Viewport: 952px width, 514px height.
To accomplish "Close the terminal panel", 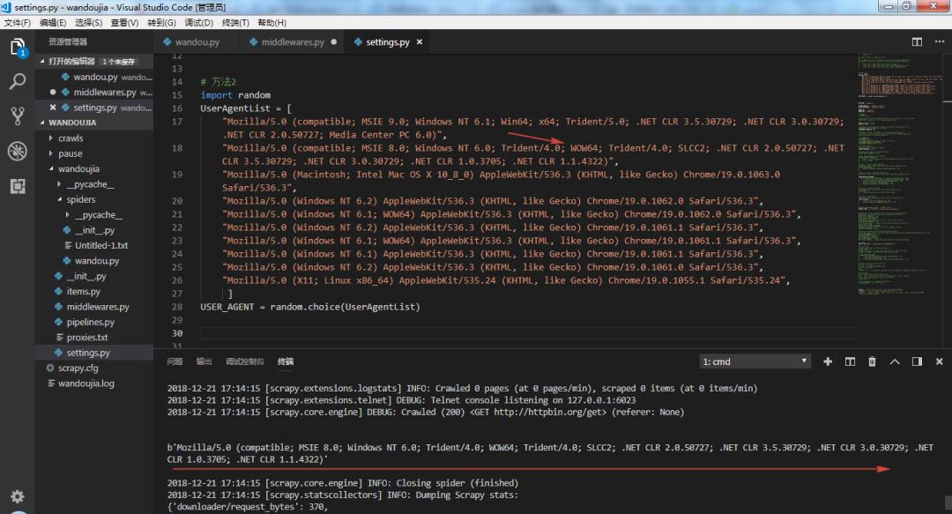I will [x=940, y=361].
